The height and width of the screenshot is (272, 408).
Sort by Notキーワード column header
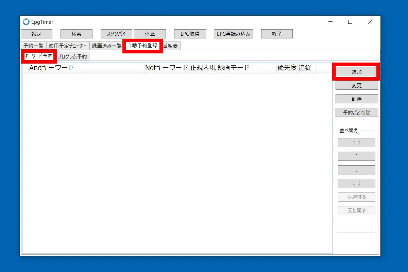click(167, 68)
